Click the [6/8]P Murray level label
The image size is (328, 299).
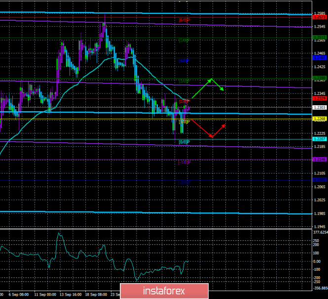click(x=184, y=20)
